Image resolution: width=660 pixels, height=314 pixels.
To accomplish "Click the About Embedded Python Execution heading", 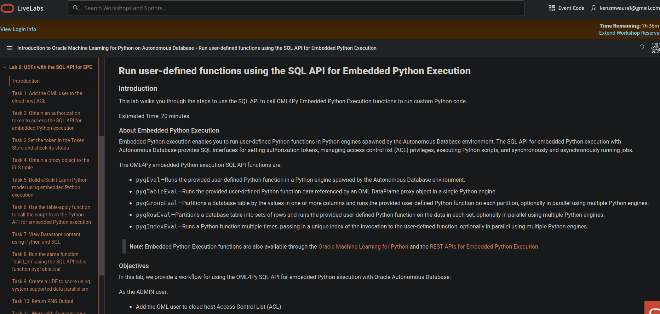I will 169,130.
